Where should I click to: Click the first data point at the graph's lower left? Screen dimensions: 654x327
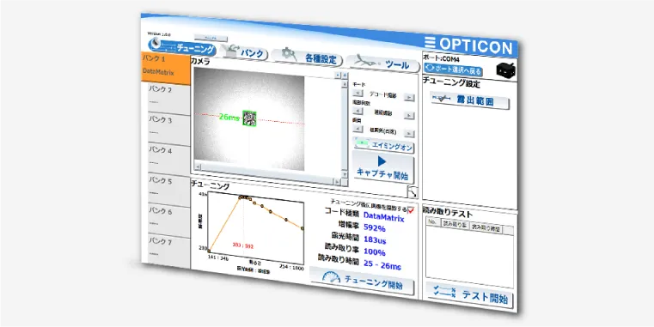coord(209,251)
